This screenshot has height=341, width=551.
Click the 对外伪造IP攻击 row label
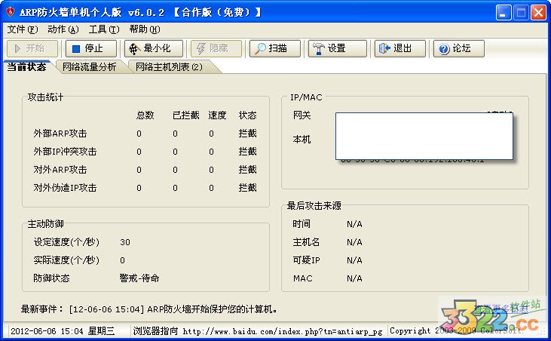65,188
